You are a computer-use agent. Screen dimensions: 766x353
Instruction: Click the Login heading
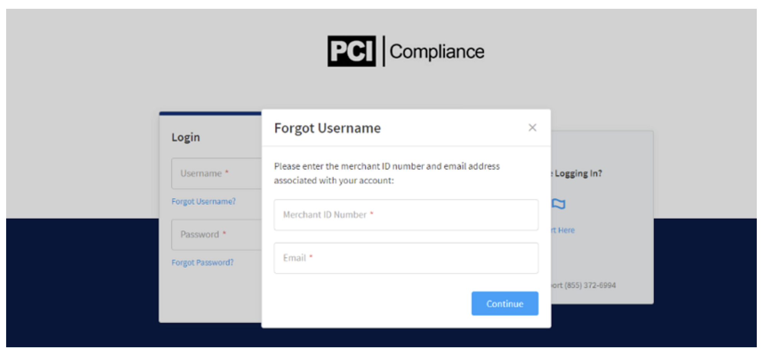click(x=186, y=137)
